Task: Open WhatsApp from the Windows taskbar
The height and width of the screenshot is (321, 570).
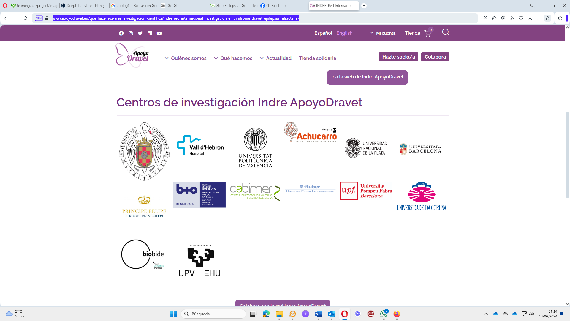Action: (x=384, y=314)
